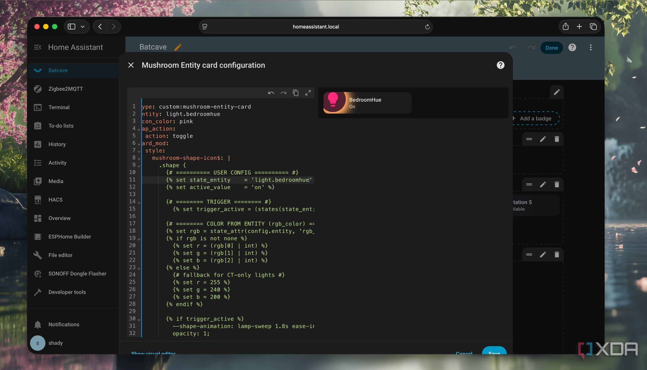Open the HACS sidebar item
The width and height of the screenshot is (647, 370).
coord(56,200)
